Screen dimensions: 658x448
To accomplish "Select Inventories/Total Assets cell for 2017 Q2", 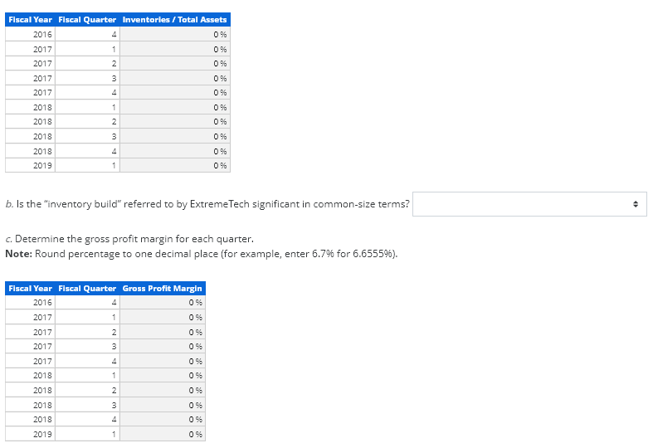I will coord(175,63).
